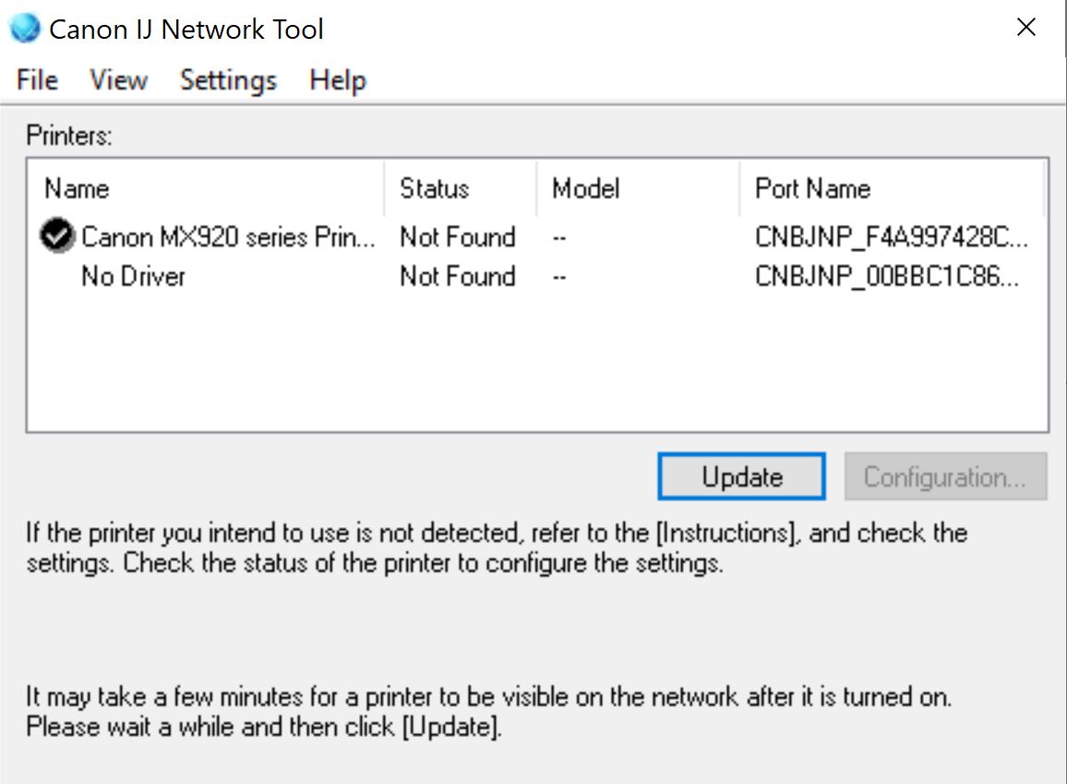Click the Port Name column header
This screenshot has width=1067, height=784.
812,189
